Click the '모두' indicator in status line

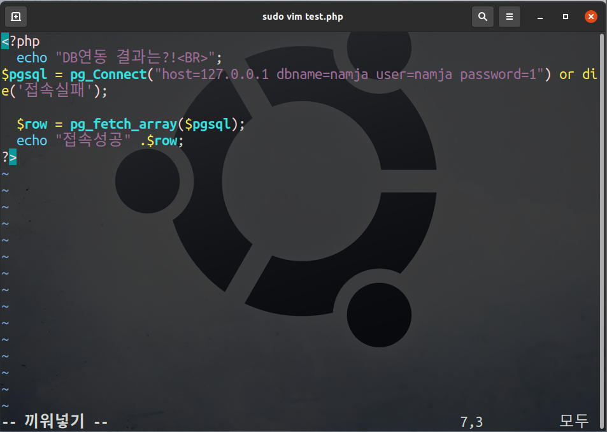tap(575, 421)
